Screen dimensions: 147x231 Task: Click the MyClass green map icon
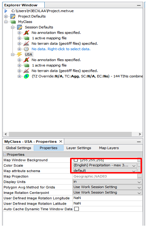pyautogui.click(x=13, y=22)
